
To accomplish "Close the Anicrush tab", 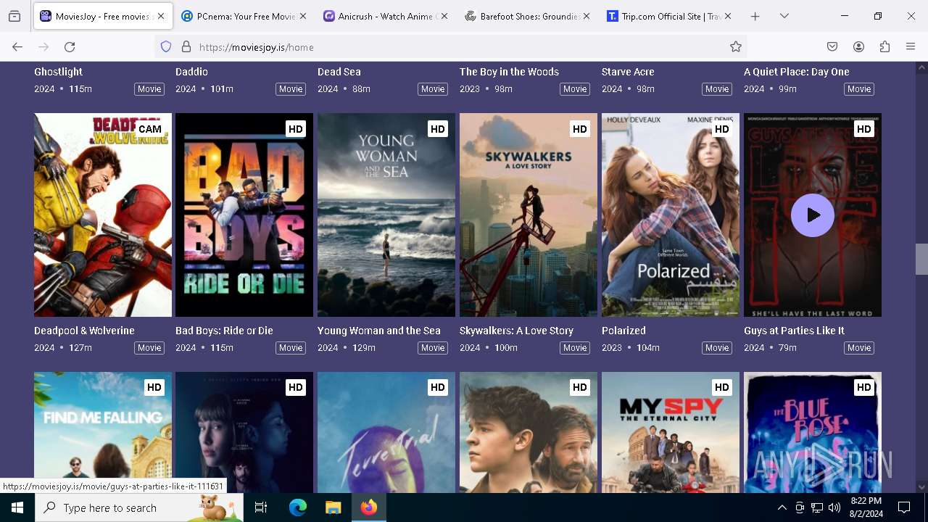I will tap(444, 16).
